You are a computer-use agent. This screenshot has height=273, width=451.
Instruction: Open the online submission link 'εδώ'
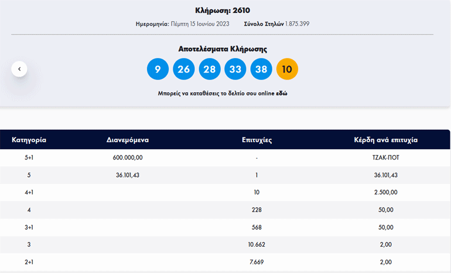281,94
